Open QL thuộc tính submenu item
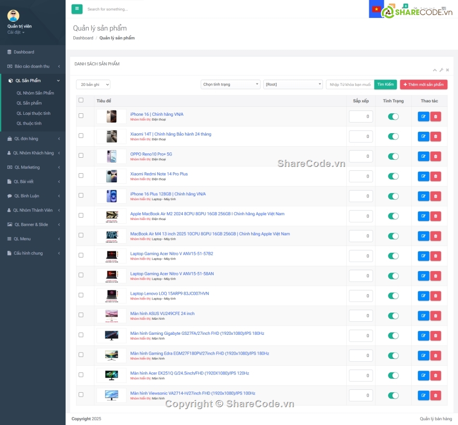Screen dimensions: 458x425 pos(29,123)
